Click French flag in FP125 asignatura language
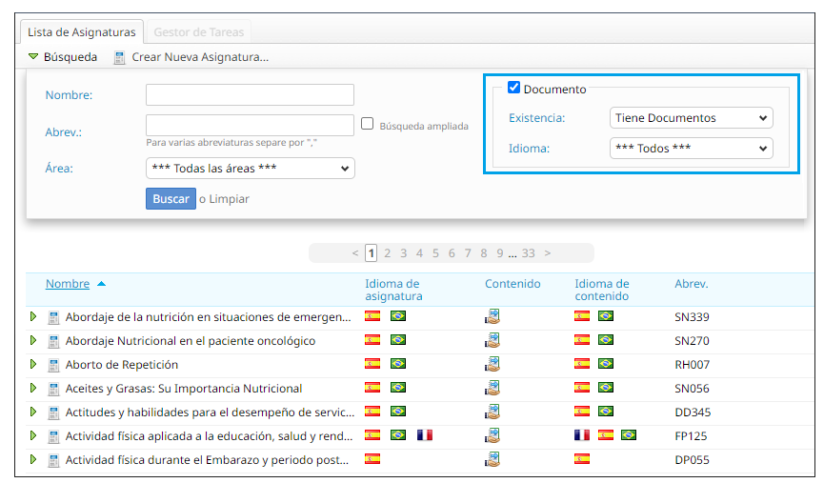 point(425,434)
